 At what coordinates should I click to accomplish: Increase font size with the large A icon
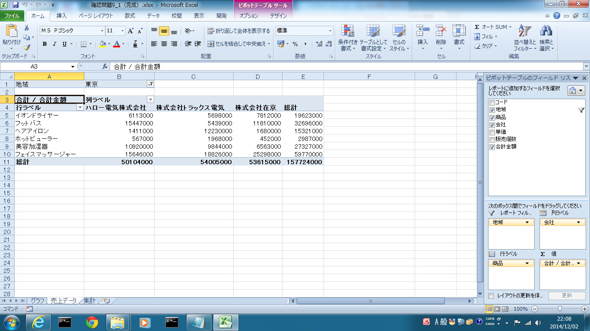pyautogui.click(x=131, y=31)
